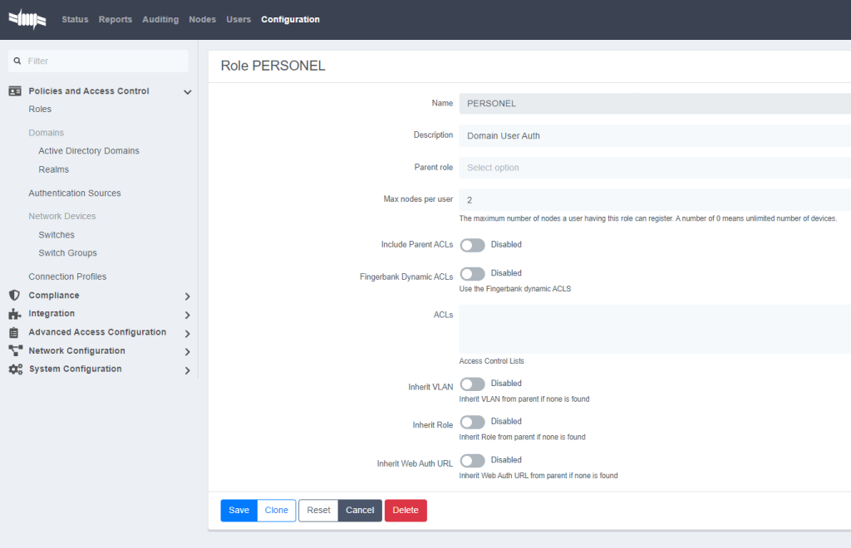Toggle the Inherit VLAN switch
Image resolution: width=851 pixels, height=548 pixels.
point(472,384)
